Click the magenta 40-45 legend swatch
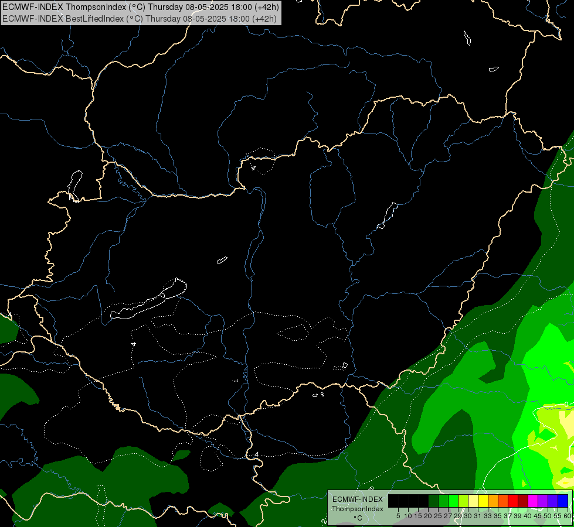Image resolution: width=574 pixels, height=527 pixels. coord(533,501)
